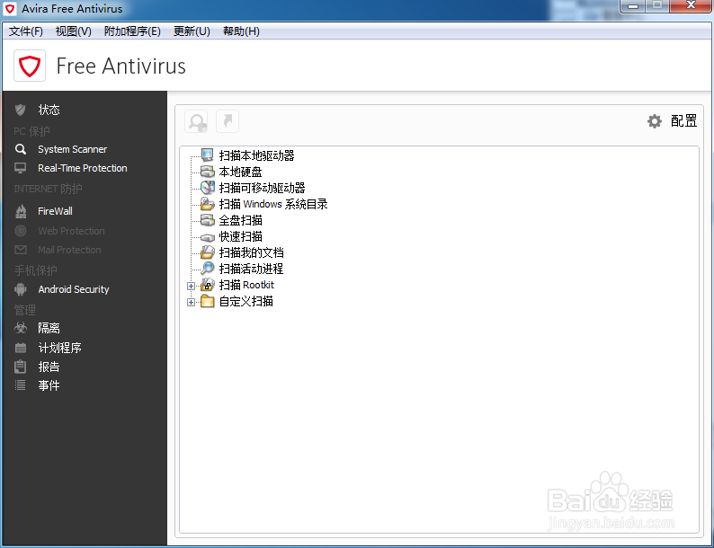Image resolution: width=714 pixels, height=548 pixels.
Task: Click the 快速扫描 drive icon
Action: (x=207, y=237)
